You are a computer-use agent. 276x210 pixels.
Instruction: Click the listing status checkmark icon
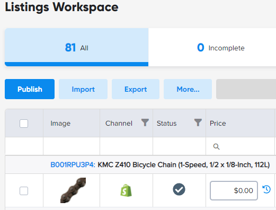pyautogui.click(x=179, y=189)
